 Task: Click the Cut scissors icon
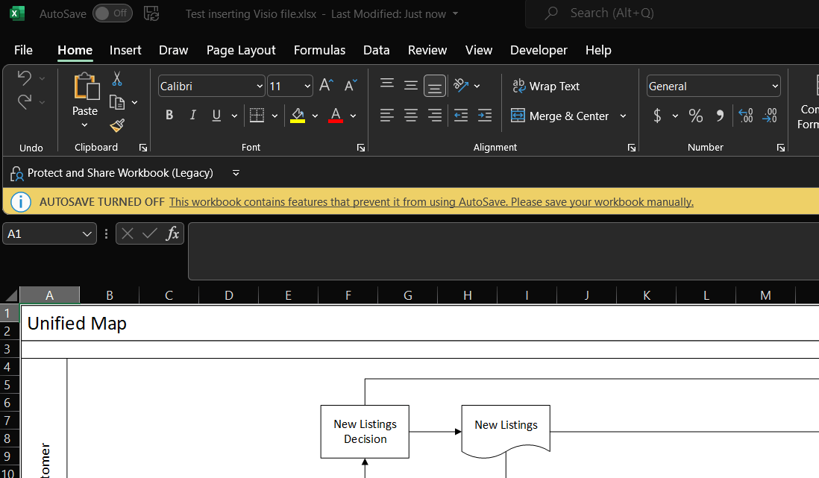(117, 79)
